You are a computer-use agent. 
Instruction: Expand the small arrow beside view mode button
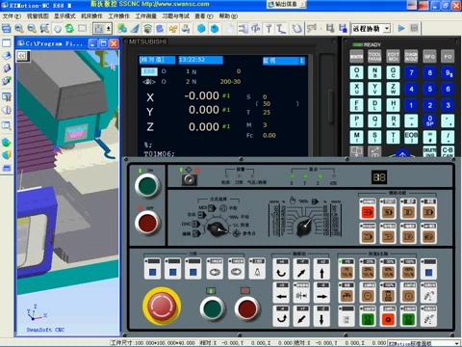[x=109, y=29]
